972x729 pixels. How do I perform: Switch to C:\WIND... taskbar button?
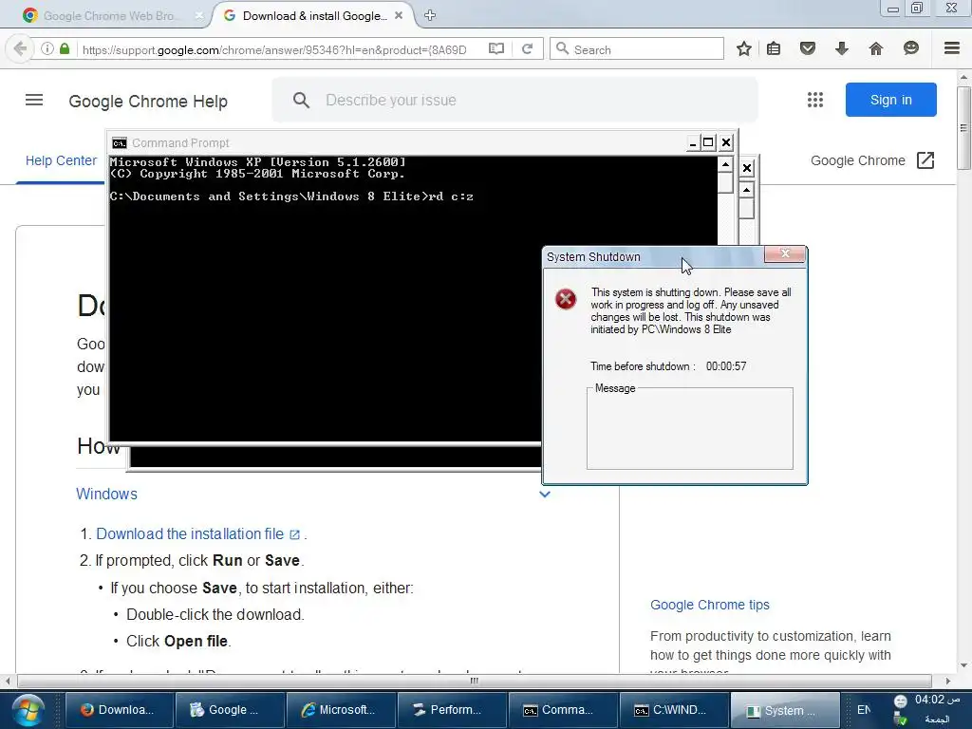pyautogui.click(x=674, y=710)
